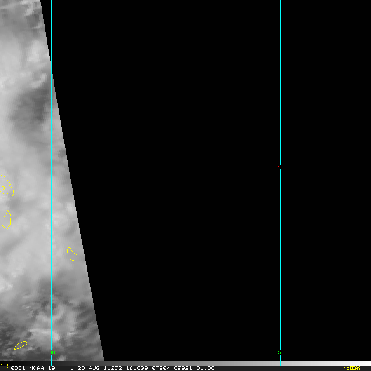Click the red 15 latitude label
The image size is (371, 371).
click(280, 167)
